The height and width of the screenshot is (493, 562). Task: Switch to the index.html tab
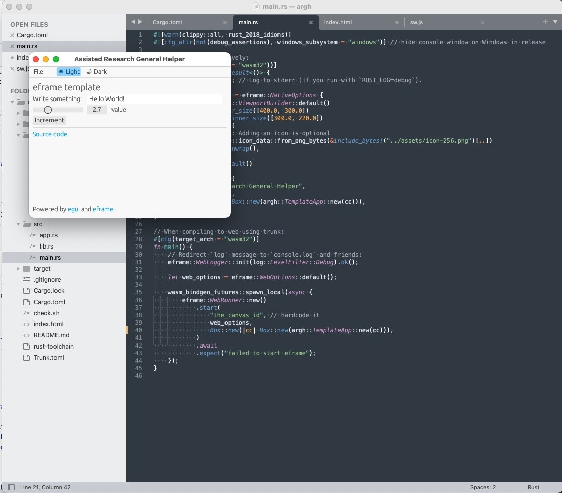pos(338,22)
